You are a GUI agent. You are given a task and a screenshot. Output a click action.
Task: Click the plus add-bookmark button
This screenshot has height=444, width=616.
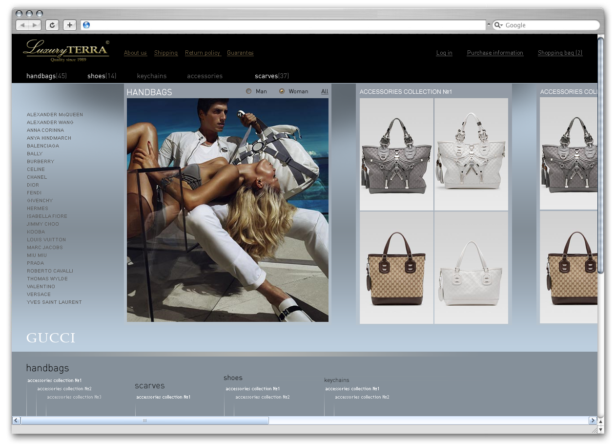point(70,25)
